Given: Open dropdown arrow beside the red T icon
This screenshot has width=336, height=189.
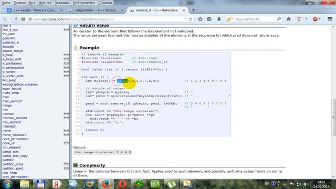Looking at the screenshot, I should [306, 19].
